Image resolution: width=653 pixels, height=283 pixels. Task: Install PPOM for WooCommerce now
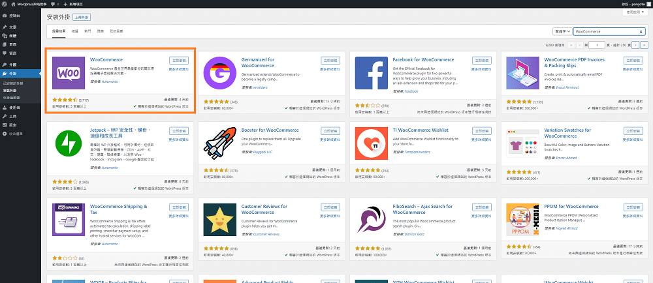[x=633, y=207]
